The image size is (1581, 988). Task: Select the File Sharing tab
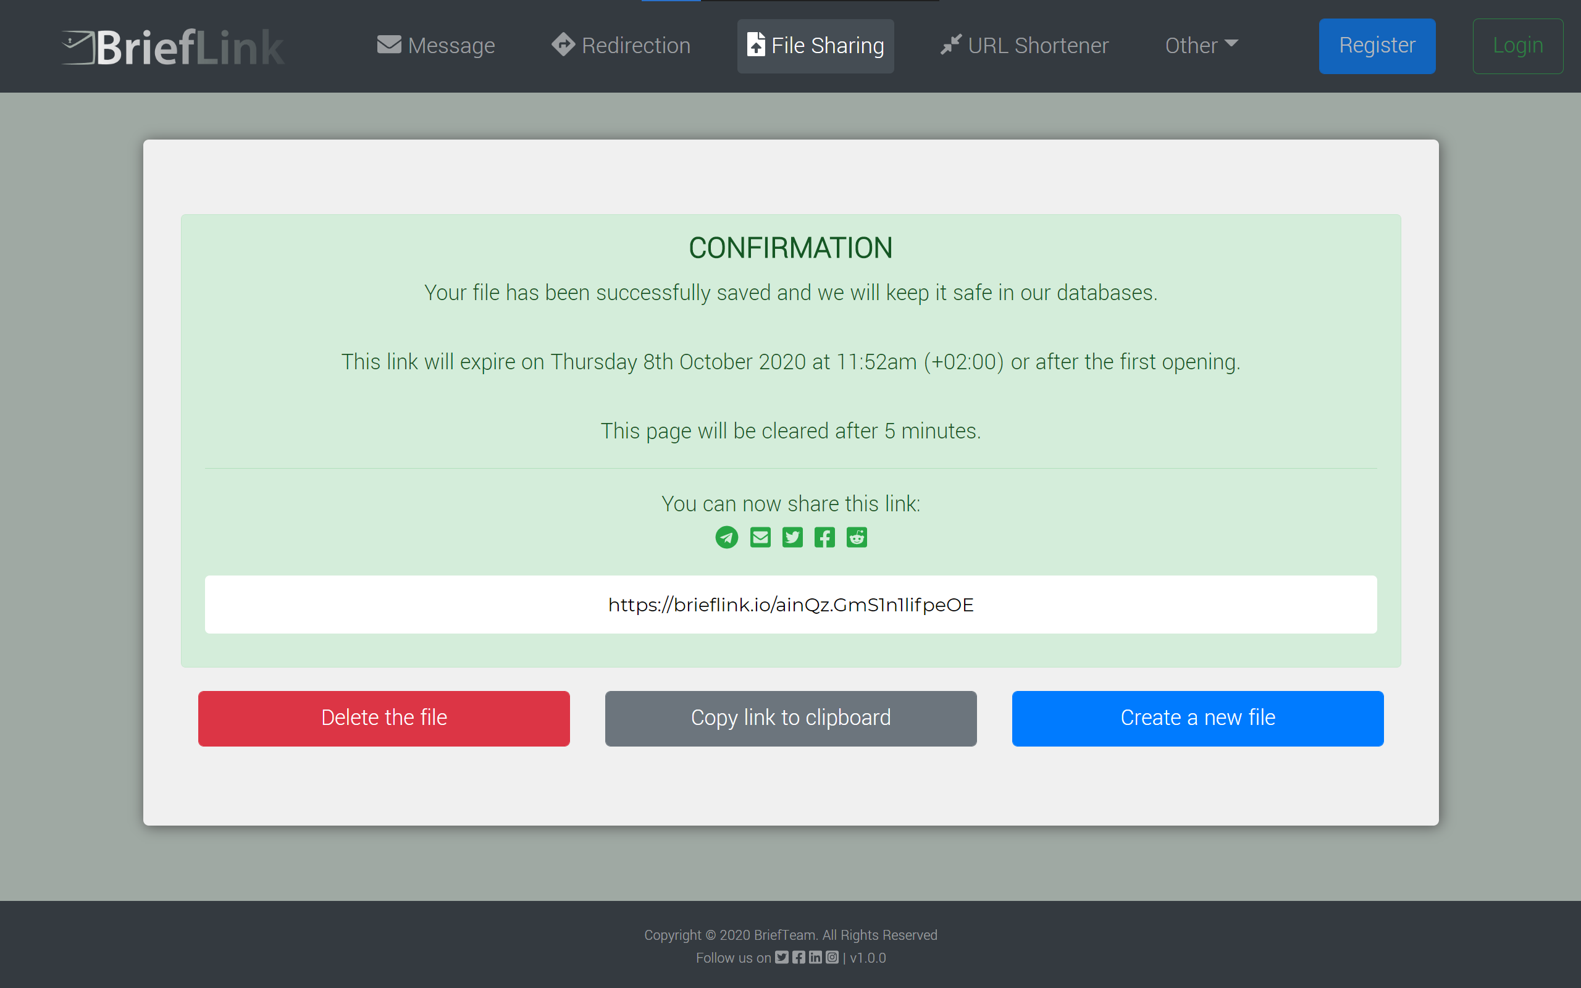tap(815, 46)
